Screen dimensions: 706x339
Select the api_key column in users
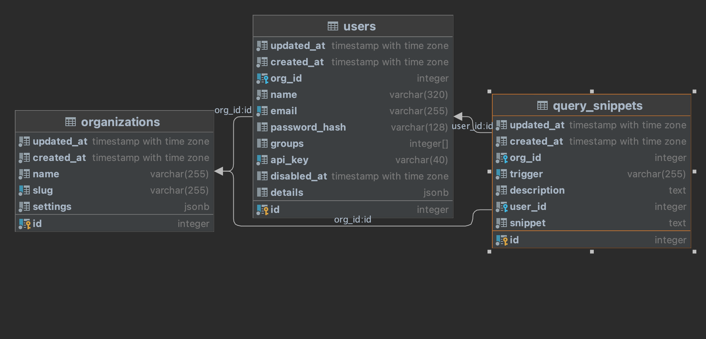point(289,160)
